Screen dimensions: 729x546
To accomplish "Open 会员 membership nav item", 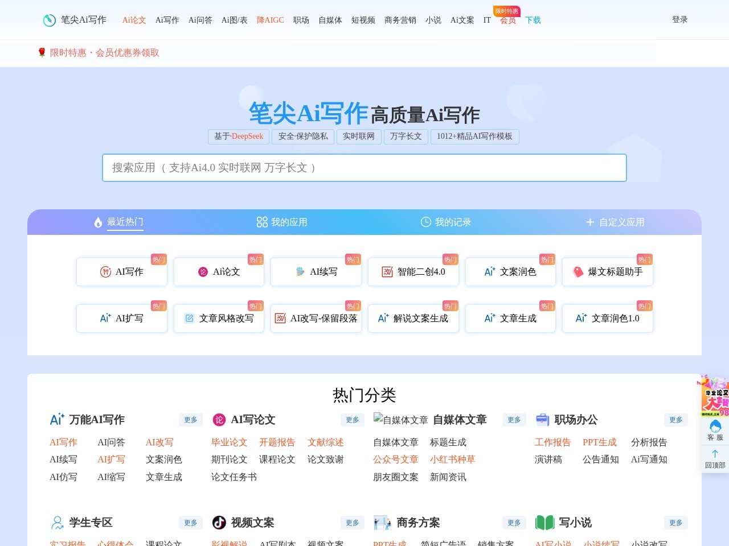I will tap(508, 20).
